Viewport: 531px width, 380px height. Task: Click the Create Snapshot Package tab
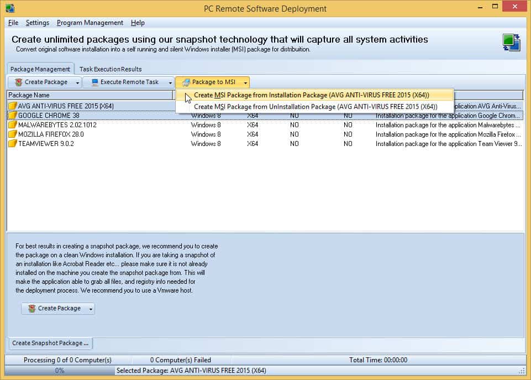(x=50, y=343)
